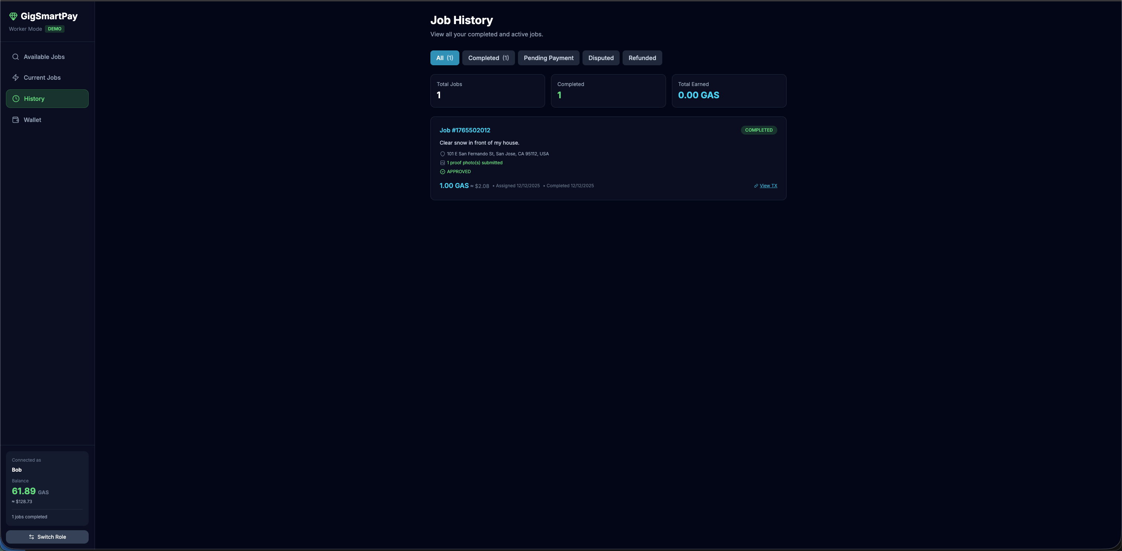Click the Current Jobs lightning icon
This screenshot has height=551, width=1122.
click(x=16, y=77)
